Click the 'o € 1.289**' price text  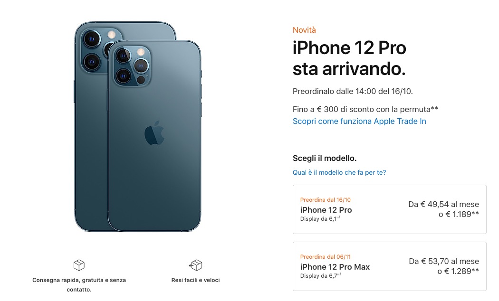tap(458, 271)
